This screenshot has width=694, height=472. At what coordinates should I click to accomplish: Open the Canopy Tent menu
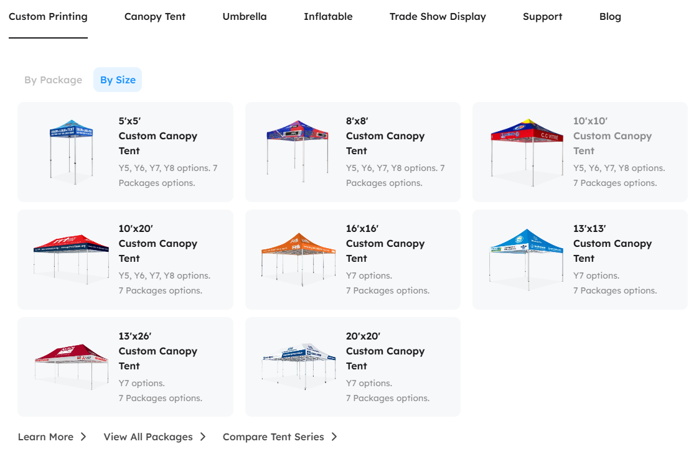(x=155, y=17)
